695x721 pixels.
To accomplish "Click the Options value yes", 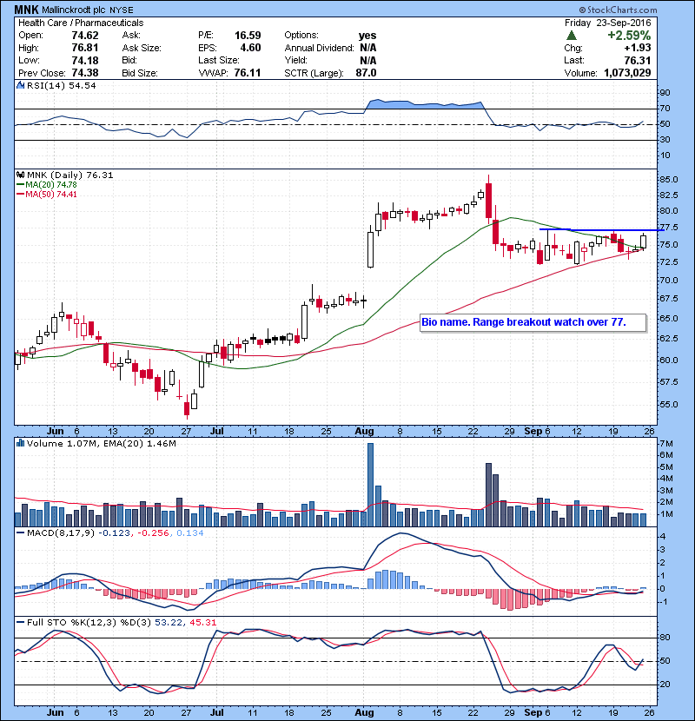I will click(367, 36).
